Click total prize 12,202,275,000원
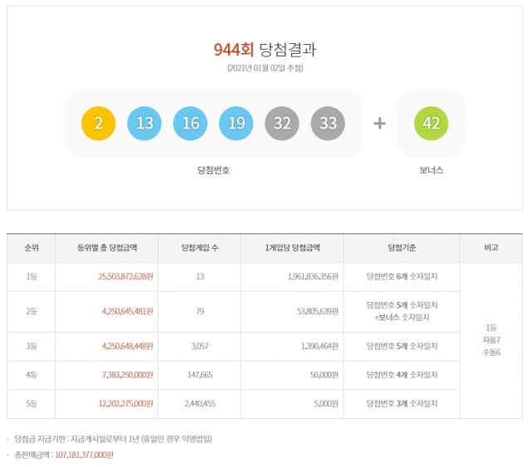The width and height of the screenshot is (531, 467). pos(125,404)
